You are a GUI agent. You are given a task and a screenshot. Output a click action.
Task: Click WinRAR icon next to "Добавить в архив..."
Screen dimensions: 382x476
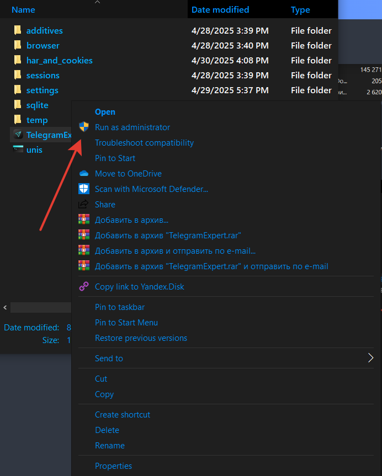(84, 220)
